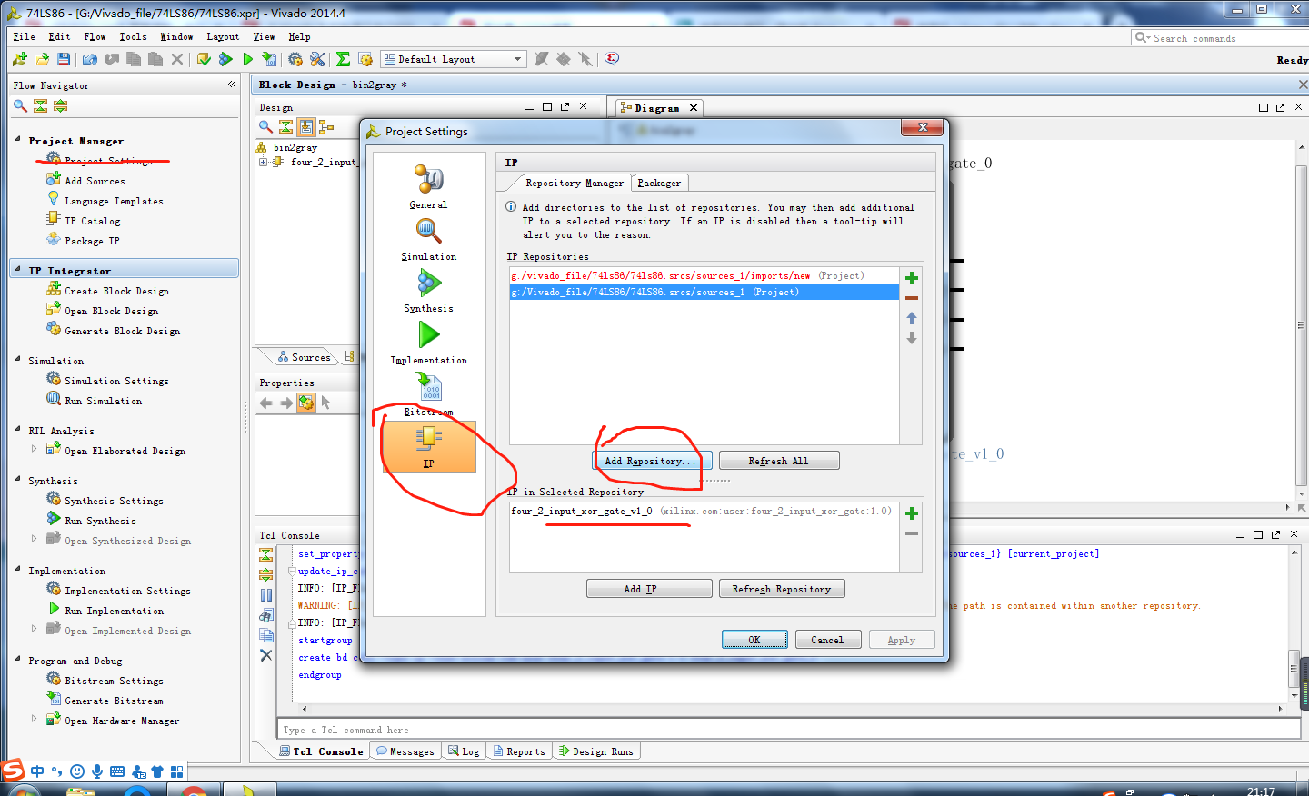Click Properties back arrow icon

266,403
